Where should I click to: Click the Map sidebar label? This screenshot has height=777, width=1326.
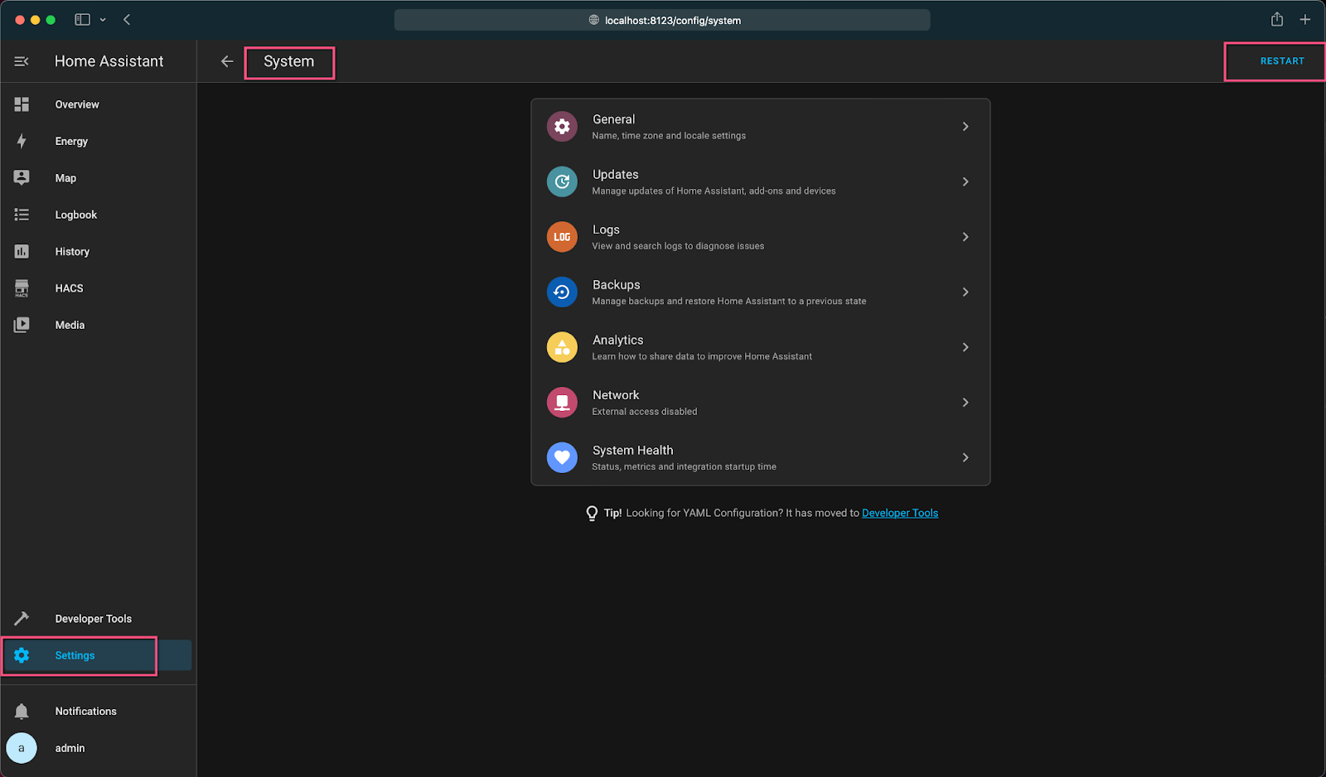(x=65, y=178)
